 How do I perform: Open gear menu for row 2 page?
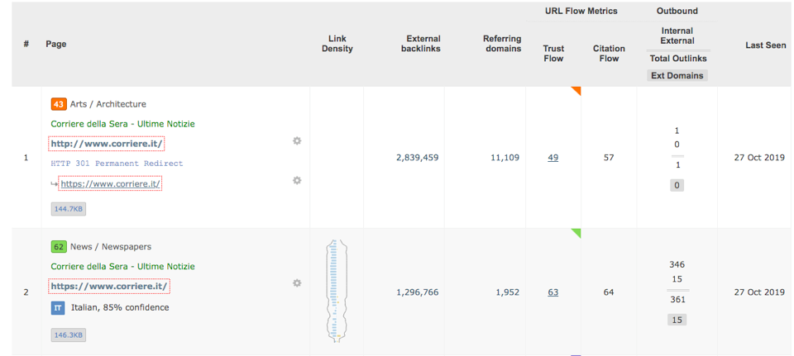click(297, 283)
